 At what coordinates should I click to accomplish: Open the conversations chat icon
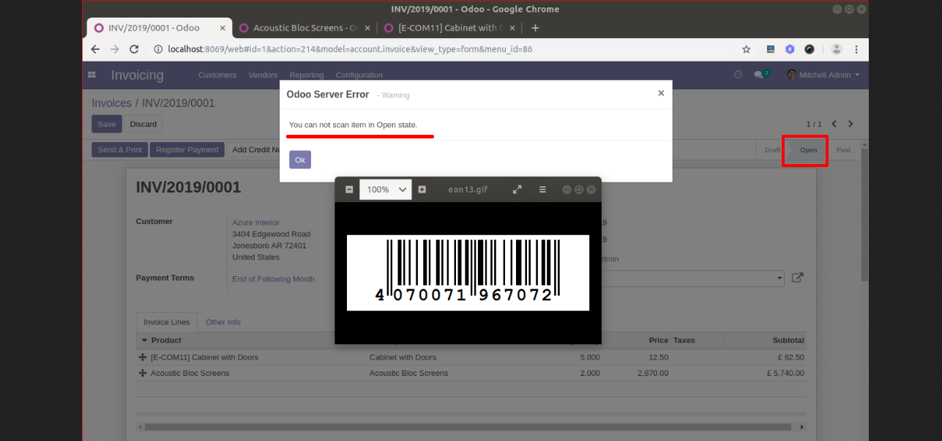(x=761, y=75)
